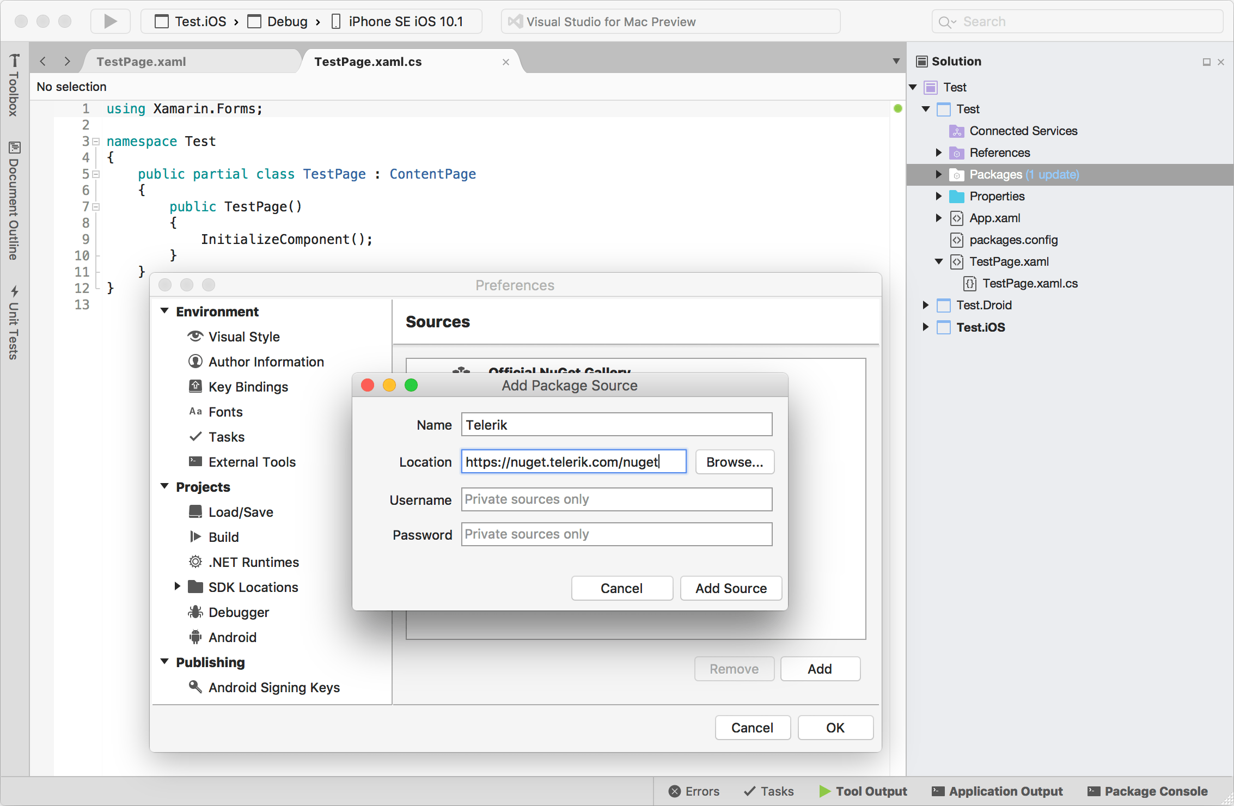Cancel the Add Package Source dialog
This screenshot has height=806, width=1234.
[x=622, y=588]
